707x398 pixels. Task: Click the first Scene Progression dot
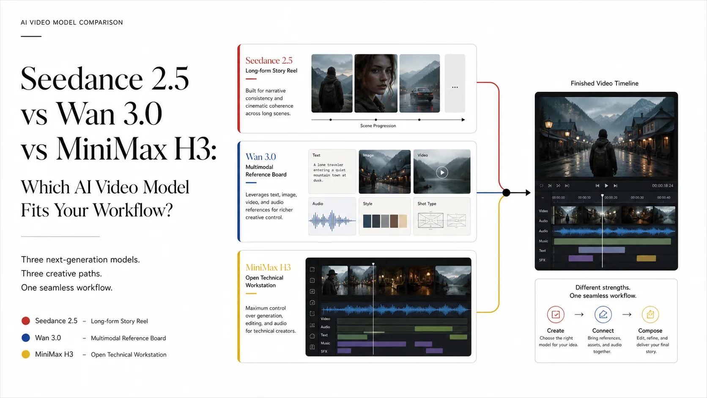coord(331,120)
